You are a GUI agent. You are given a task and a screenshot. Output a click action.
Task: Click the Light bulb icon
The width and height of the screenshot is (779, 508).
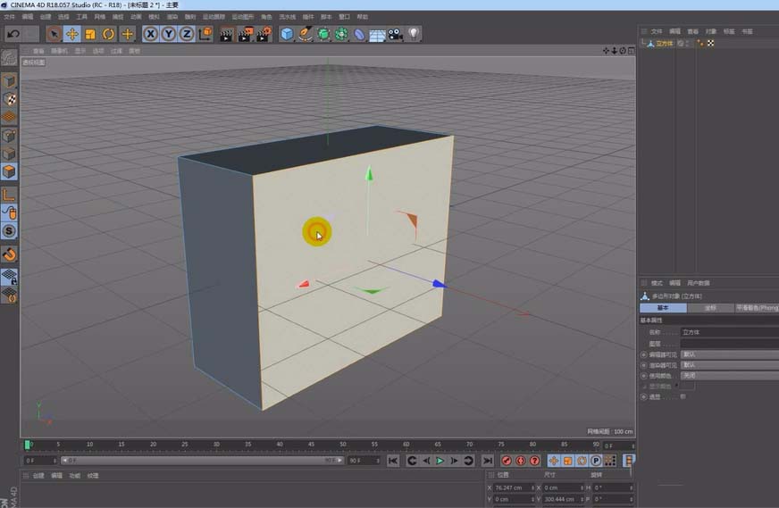[x=414, y=34]
